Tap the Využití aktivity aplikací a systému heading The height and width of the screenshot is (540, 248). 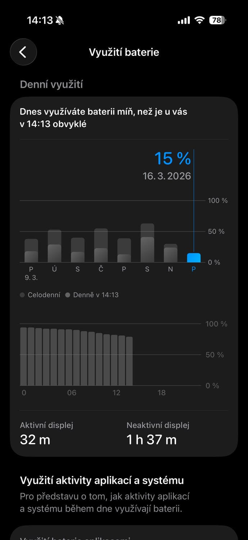[x=102, y=480]
